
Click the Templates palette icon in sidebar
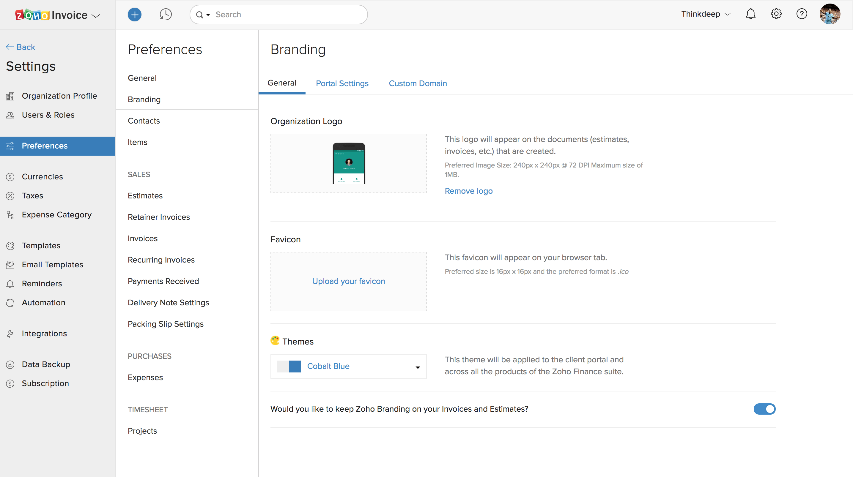click(10, 246)
